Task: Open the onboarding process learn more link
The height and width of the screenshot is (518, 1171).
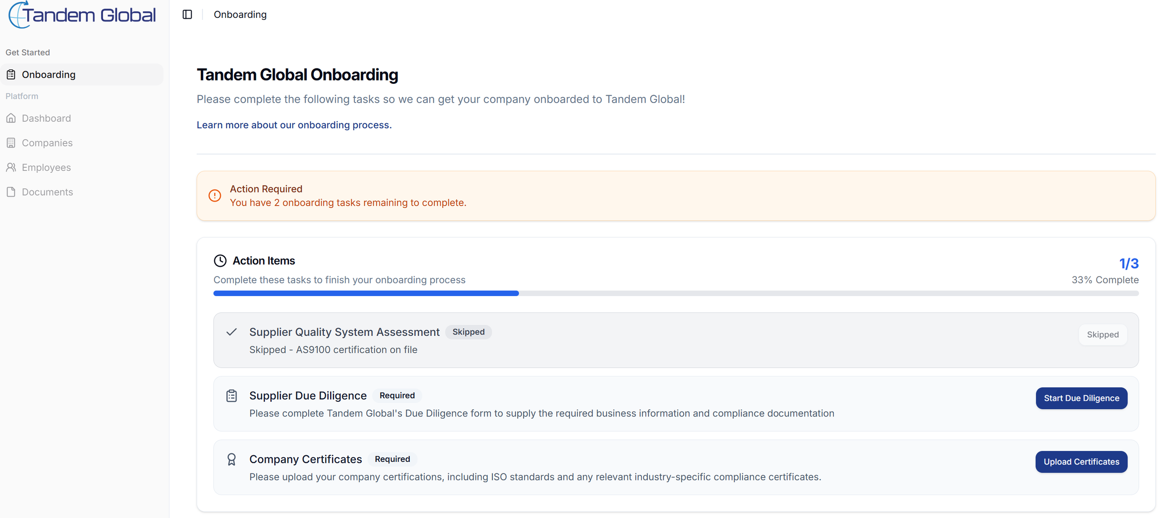Action: pos(294,125)
